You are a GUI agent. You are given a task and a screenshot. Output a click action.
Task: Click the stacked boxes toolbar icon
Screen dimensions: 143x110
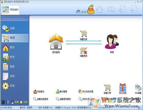(x=111, y=9)
